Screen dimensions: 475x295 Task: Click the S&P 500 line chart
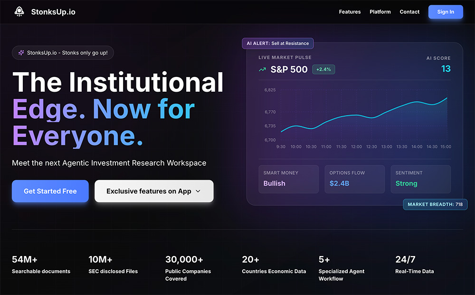tap(364, 116)
